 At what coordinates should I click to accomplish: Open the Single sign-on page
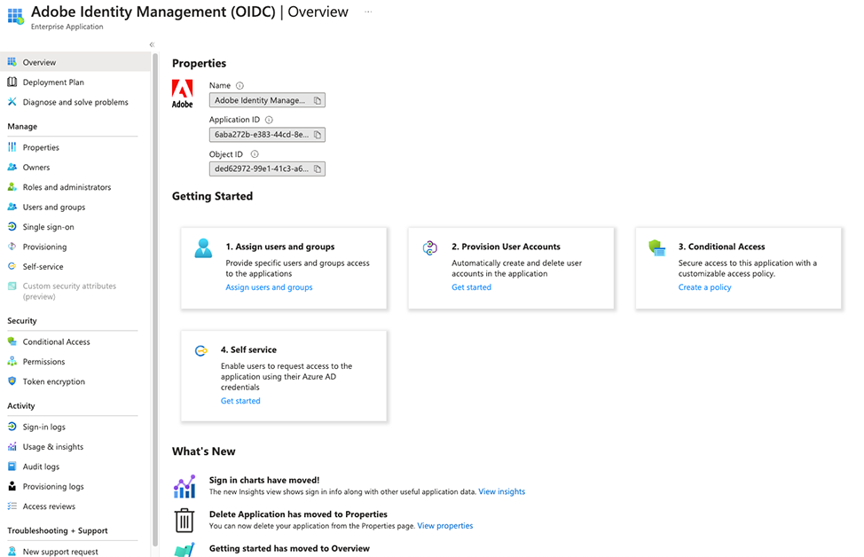point(48,227)
